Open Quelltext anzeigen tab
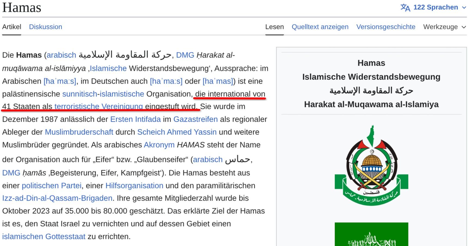This screenshot has height=246, width=468. 320,27
